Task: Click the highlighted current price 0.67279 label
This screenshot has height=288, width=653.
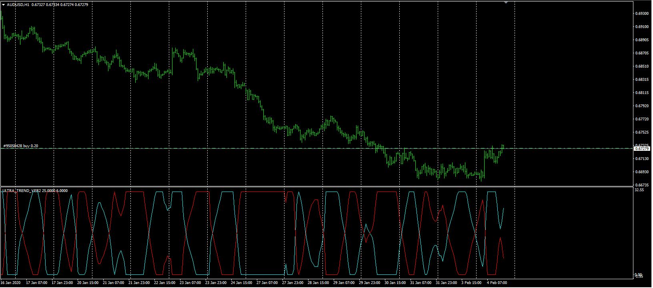Action: (641, 149)
